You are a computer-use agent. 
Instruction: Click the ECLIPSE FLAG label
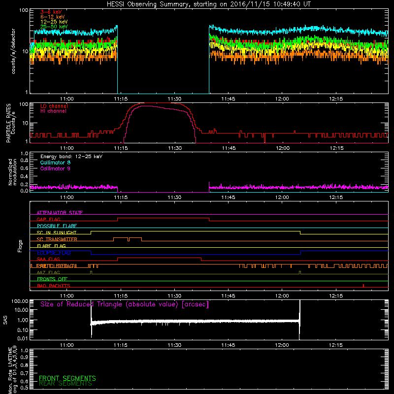pos(54,253)
